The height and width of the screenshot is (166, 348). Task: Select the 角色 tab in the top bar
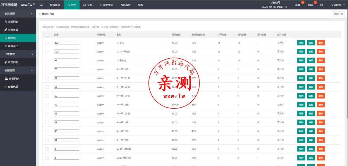tap(72, 5)
